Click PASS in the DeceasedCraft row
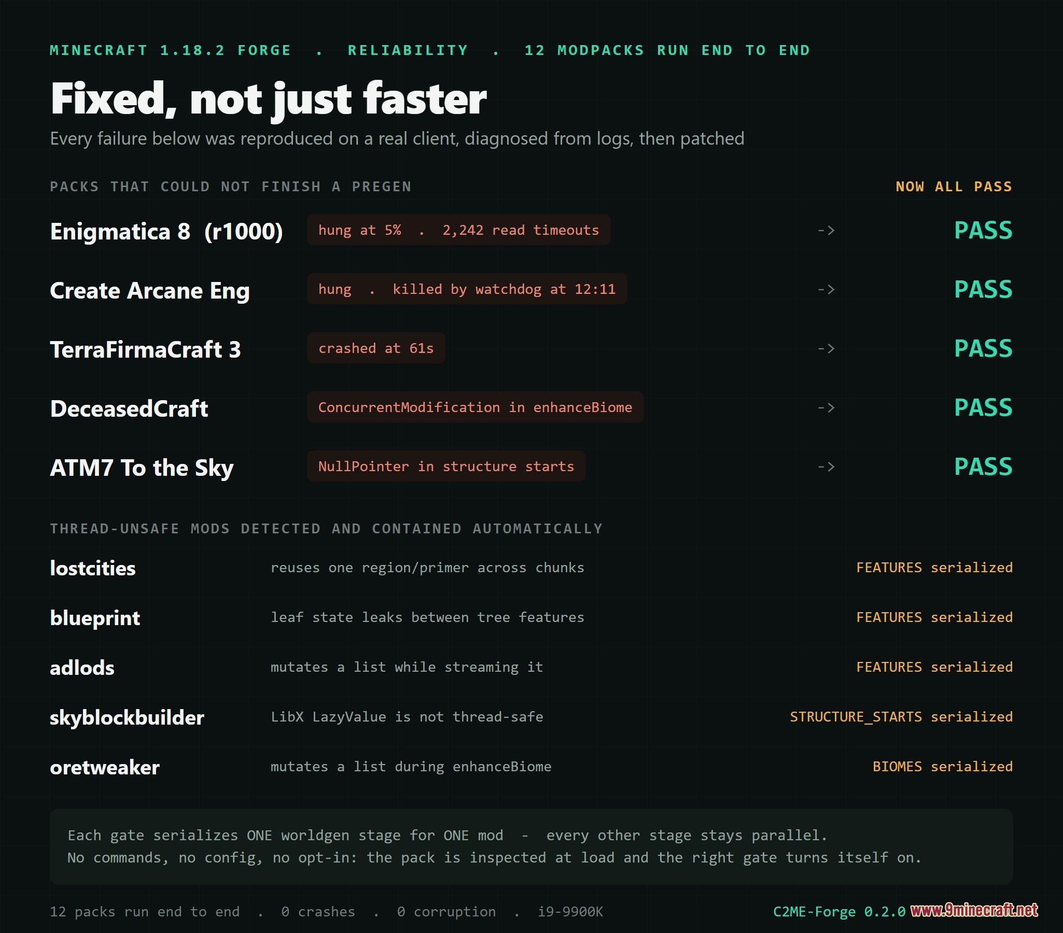The height and width of the screenshot is (933, 1063). click(984, 408)
